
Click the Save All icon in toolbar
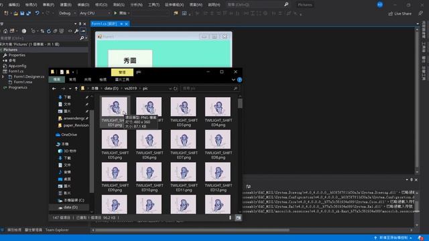click(28, 13)
